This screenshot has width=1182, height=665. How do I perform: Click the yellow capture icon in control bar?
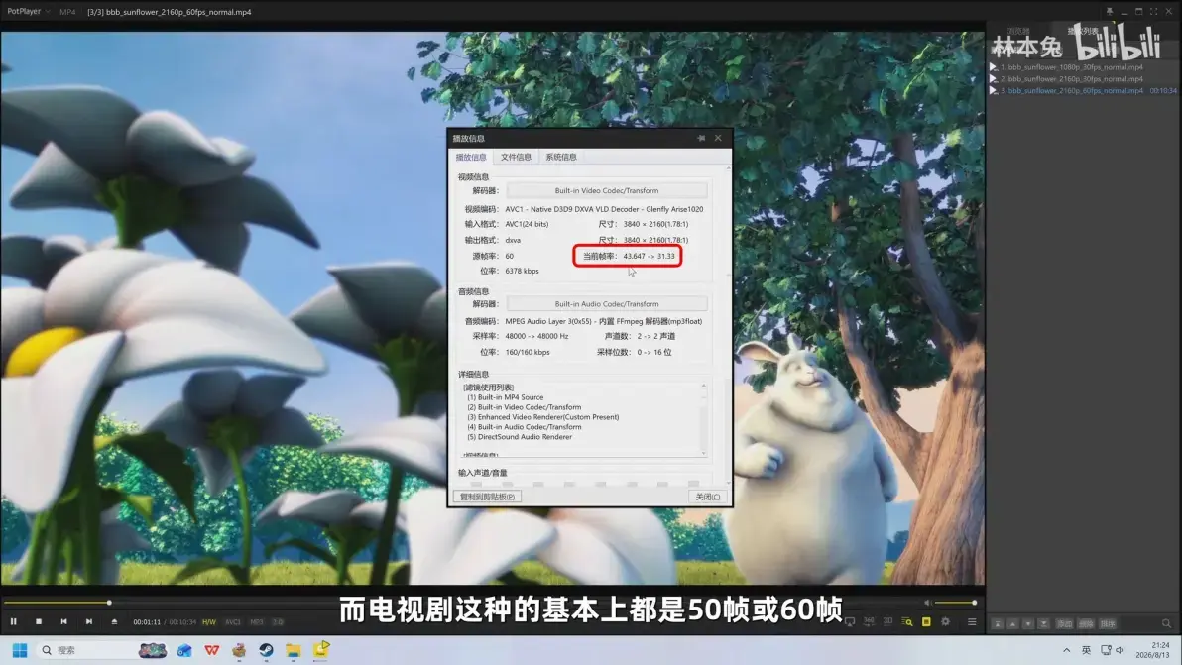point(926,622)
